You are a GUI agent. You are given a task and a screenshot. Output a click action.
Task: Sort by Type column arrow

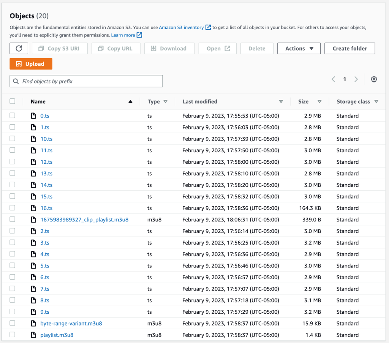click(166, 101)
